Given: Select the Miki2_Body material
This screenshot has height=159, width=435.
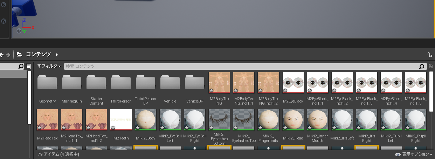Looking at the screenshot, I should [145, 120].
